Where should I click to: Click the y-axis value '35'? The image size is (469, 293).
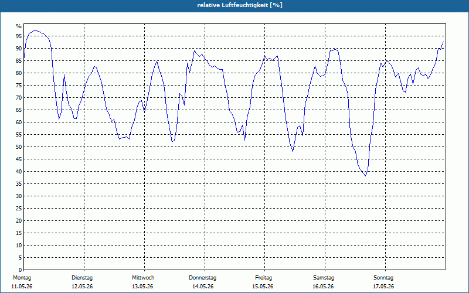(19, 184)
